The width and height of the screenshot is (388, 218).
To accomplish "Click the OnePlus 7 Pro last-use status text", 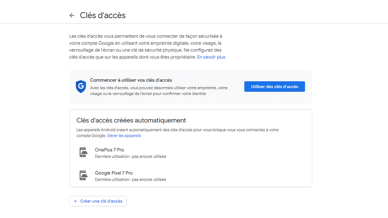I will 130,156.
